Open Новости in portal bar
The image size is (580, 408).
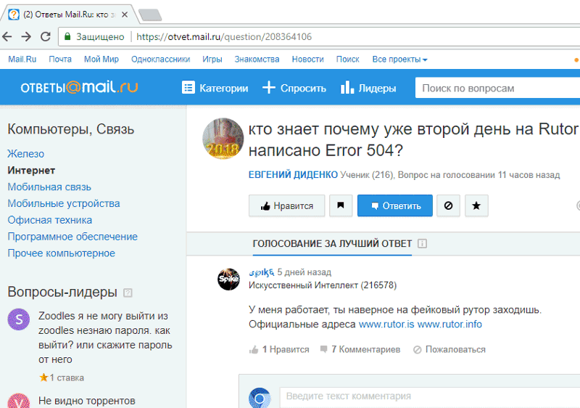tap(307, 60)
